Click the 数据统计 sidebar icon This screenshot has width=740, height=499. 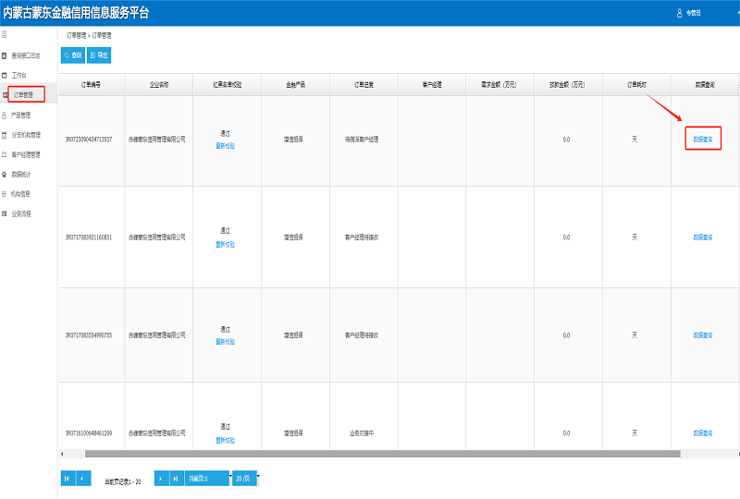point(5,174)
